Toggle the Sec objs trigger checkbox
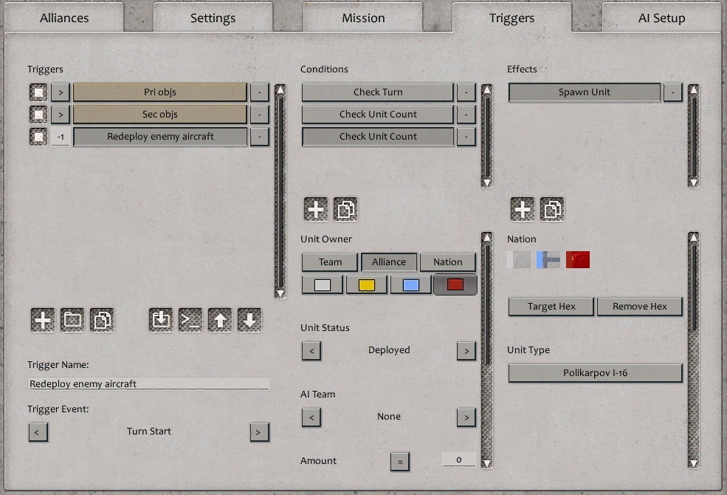The image size is (727, 495). coord(38,114)
